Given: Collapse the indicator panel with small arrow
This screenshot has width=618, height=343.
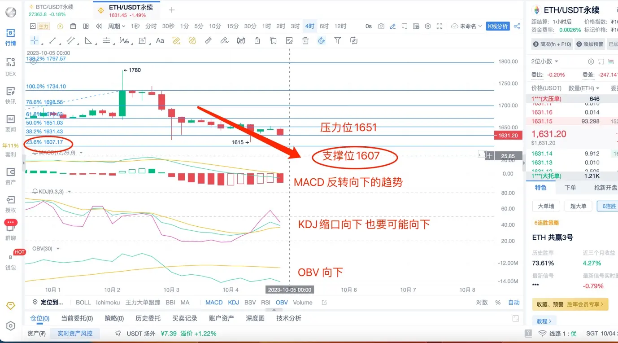Looking at the screenshot, I should (x=274, y=309).
